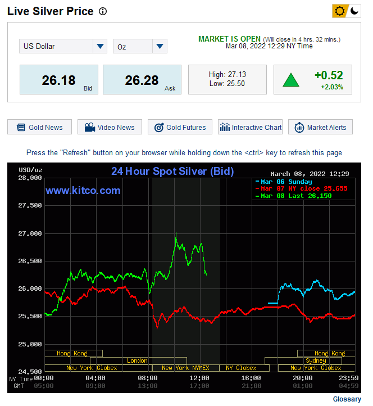This screenshot has width=373, height=406.
Task: Click the Mar 08, 2022 12:29 NY Time text
Action: pos(269,46)
